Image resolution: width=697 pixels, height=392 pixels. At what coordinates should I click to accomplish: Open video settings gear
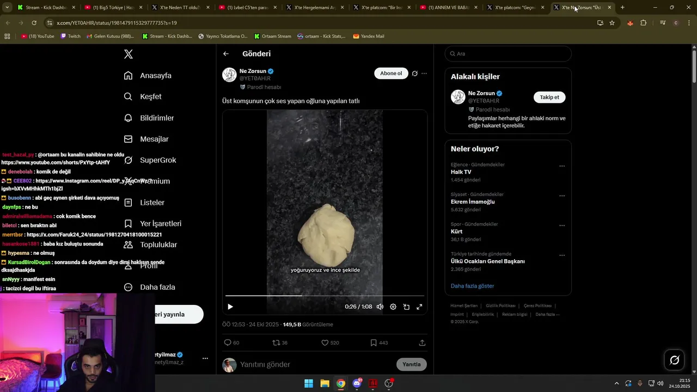393,307
